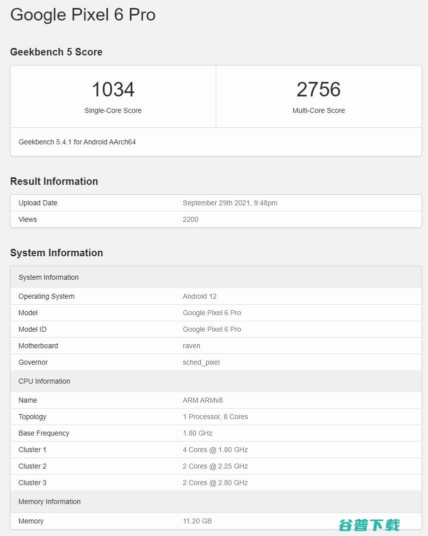Click the Operating System label
The image size is (428, 536).
pyautogui.click(x=46, y=296)
